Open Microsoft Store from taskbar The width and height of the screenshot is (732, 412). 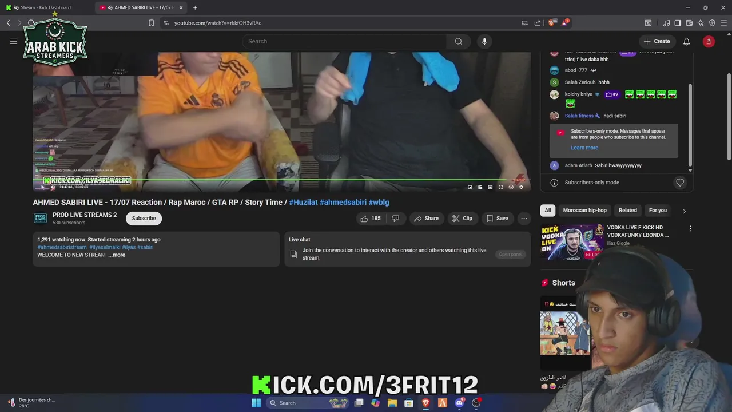[409, 403]
